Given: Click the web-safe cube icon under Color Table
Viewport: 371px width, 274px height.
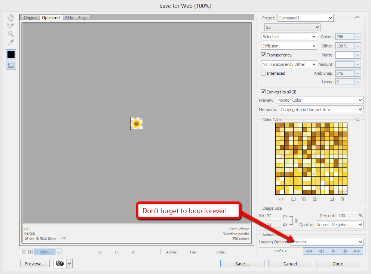Looking at the screenshot, I should click(304, 199).
